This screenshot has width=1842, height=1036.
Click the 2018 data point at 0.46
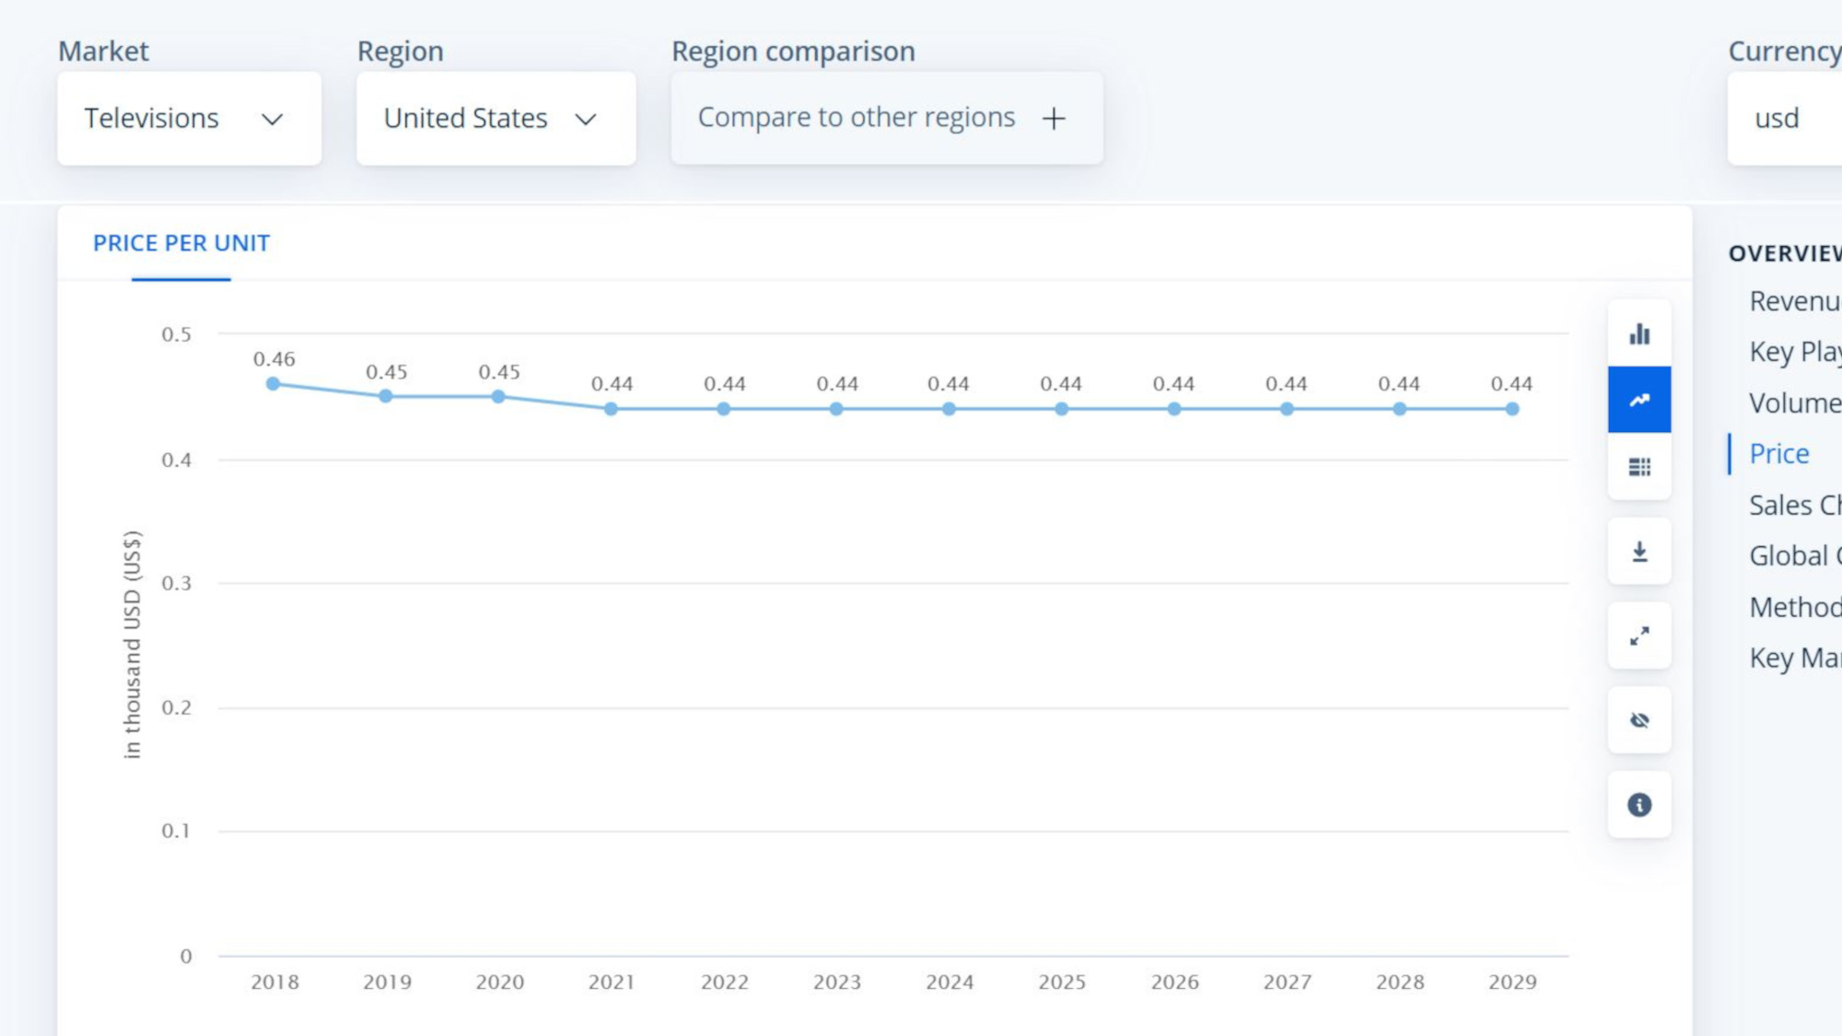pyautogui.click(x=273, y=384)
